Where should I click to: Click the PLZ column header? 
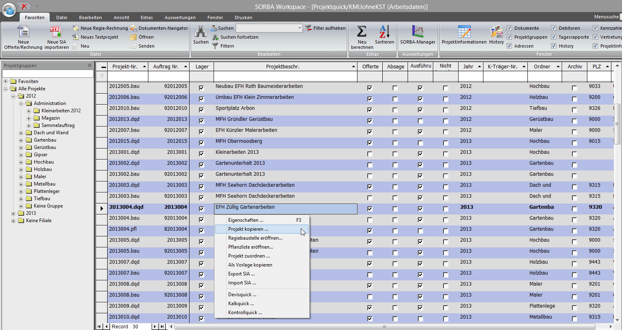coord(599,66)
